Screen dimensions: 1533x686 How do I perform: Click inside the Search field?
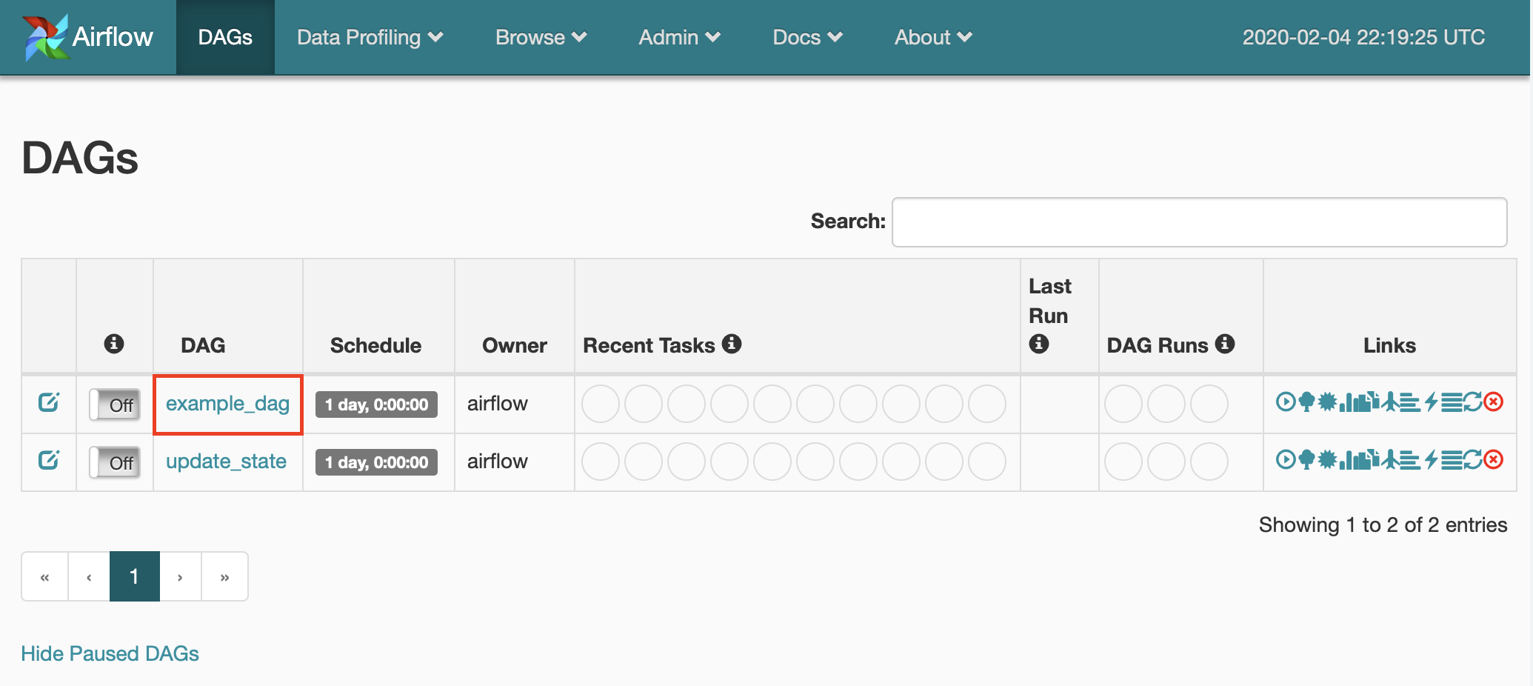coord(1198,222)
